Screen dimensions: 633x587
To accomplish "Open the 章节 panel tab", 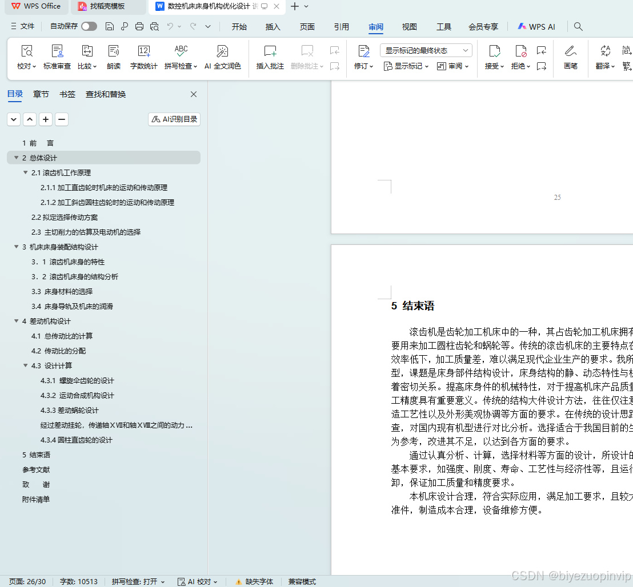I will (x=41, y=94).
